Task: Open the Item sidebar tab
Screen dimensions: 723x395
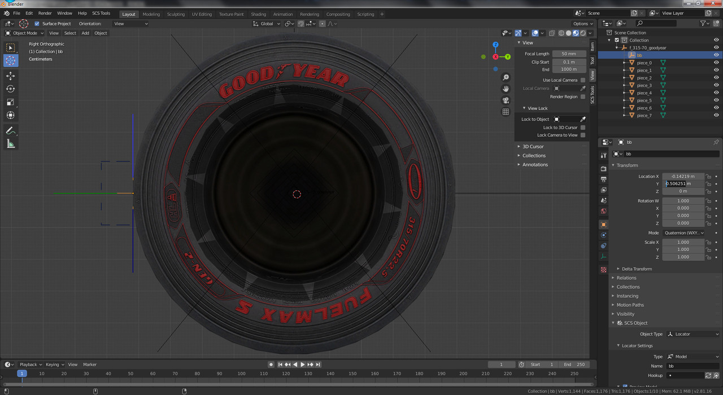Action: click(593, 46)
